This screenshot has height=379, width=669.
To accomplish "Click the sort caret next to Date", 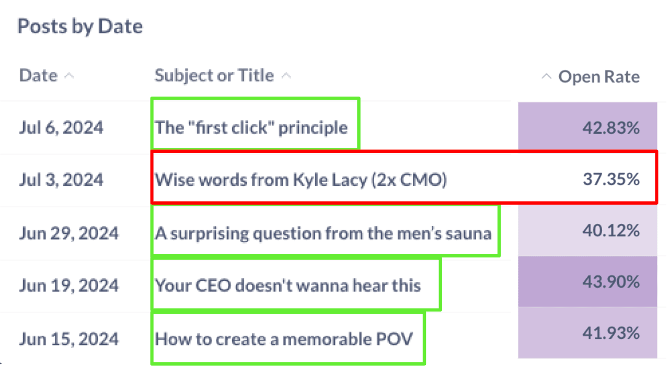I will coord(68,76).
